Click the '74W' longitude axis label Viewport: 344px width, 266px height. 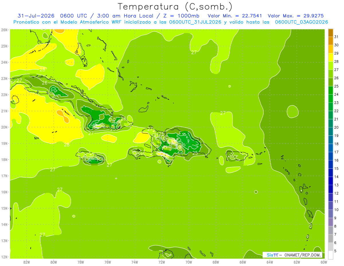coord(135,262)
